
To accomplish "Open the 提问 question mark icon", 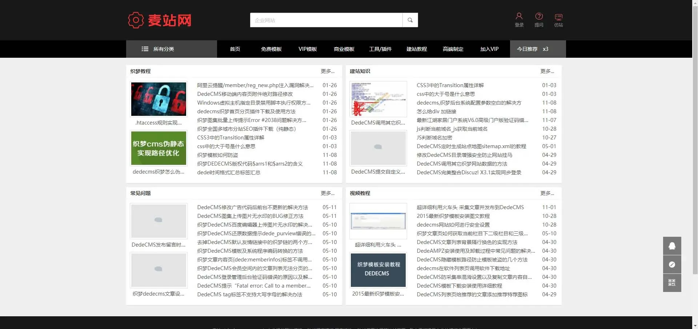I will 539,16.
